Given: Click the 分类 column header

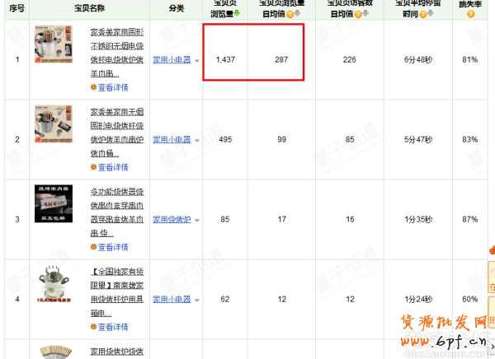Looking at the screenshot, I should point(176,7).
